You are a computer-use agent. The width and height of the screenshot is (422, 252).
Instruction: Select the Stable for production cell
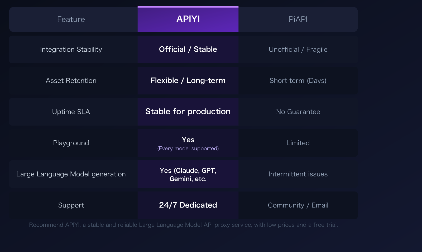click(188, 112)
